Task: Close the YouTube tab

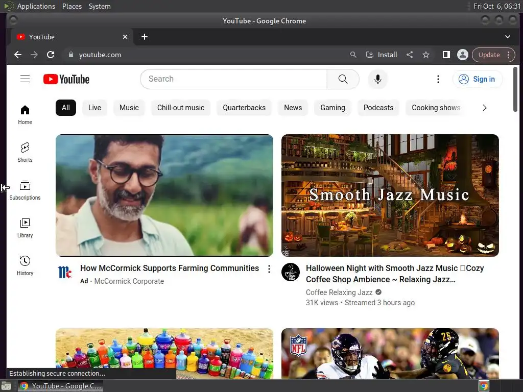Action: point(125,37)
